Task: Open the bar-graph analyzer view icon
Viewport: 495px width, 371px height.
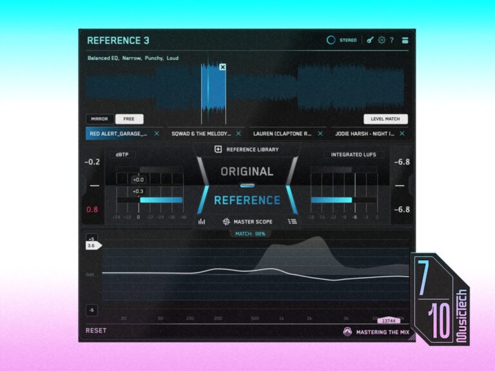Action: pos(202,222)
